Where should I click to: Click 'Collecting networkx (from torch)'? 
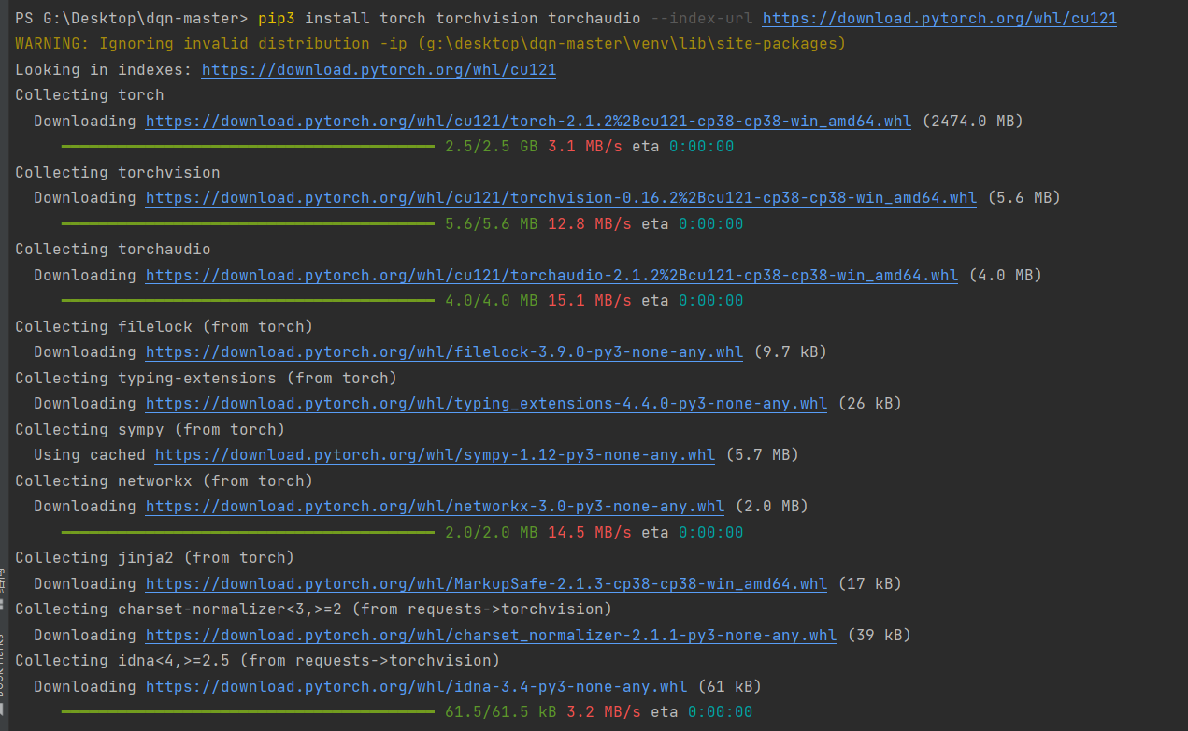click(x=165, y=480)
